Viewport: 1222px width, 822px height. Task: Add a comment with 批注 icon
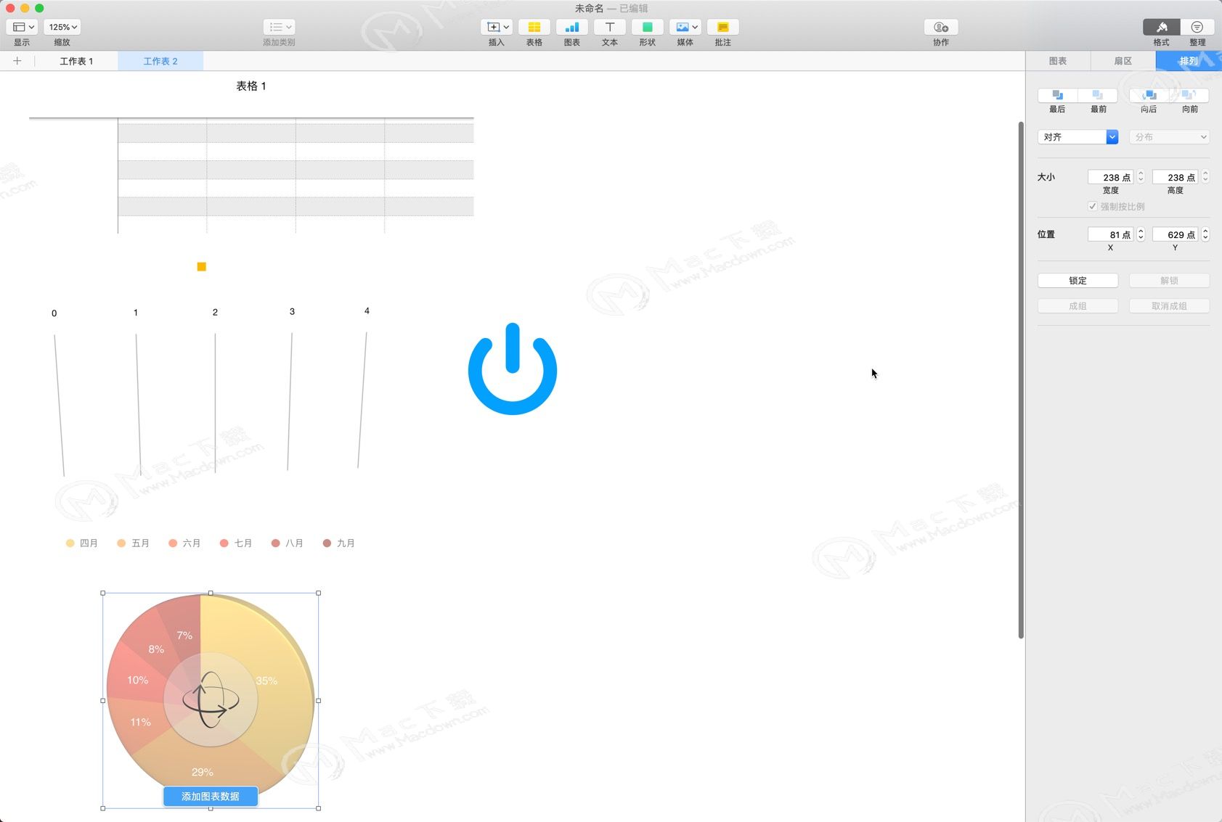pyautogui.click(x=722, y=28)
